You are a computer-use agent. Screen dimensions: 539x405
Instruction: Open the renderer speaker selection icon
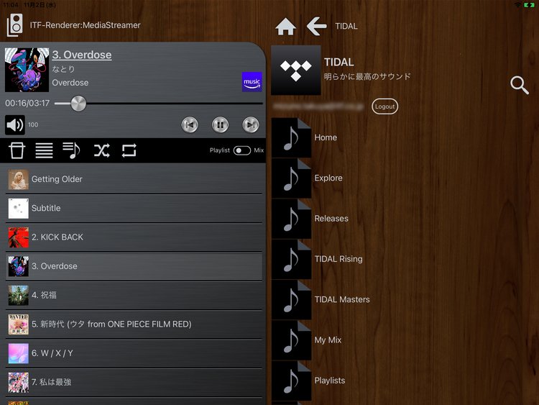coord(15,24)
